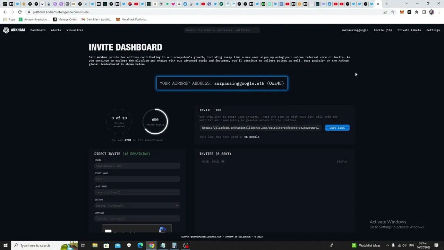Select the invite referral link field
The height and width of the screenshot is (250, 444).
coord(261,128)
